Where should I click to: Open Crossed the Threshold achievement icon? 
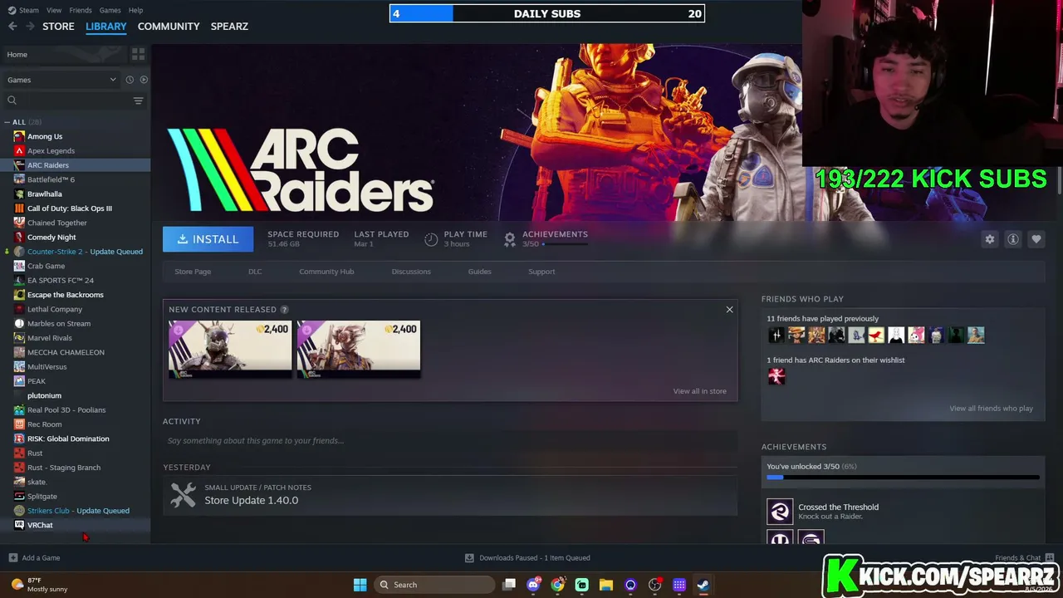780,512
